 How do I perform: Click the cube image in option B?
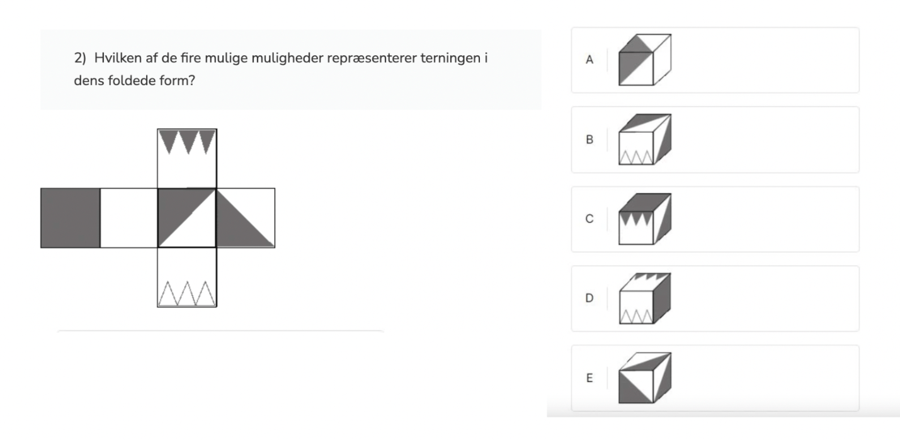pyautogui.click(x=645, y=140)
